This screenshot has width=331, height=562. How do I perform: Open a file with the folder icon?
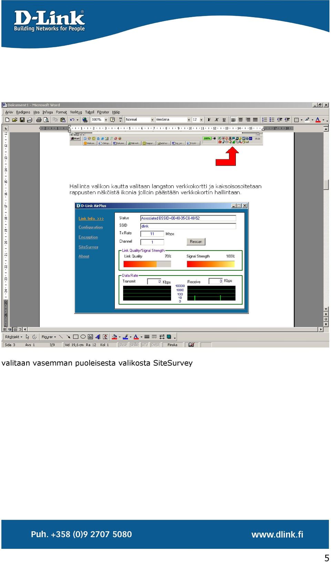pyautogui.click(x=14, y=120)
